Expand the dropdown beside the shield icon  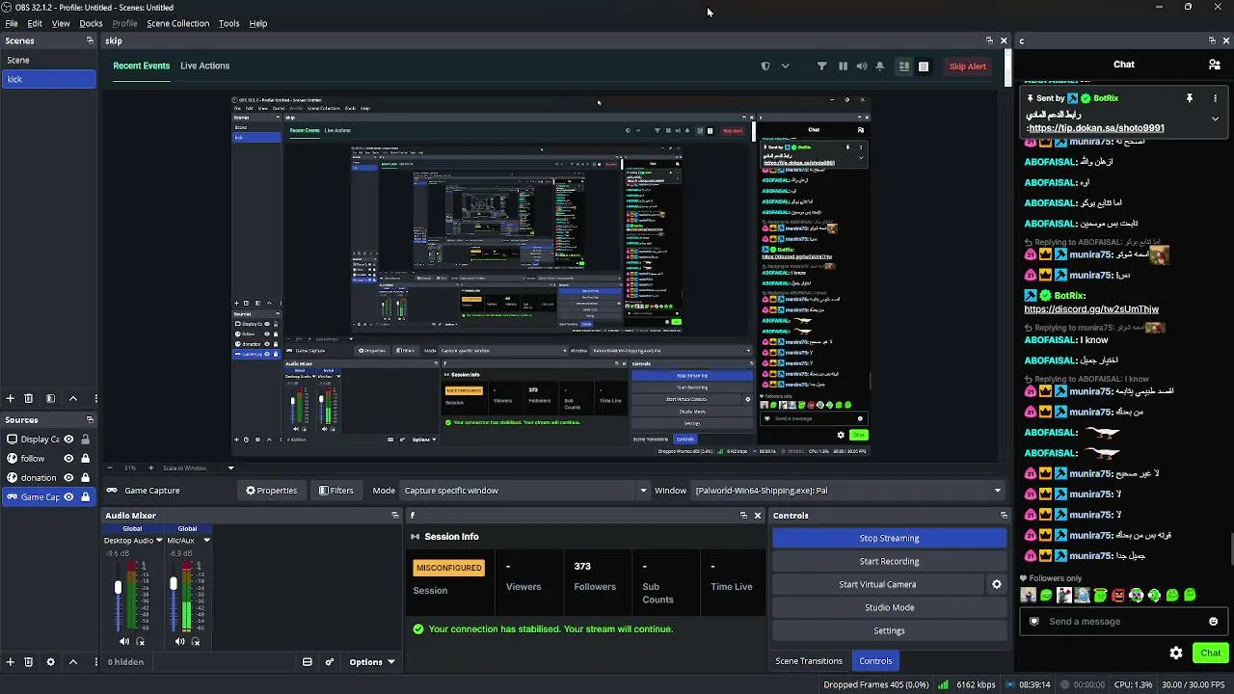(x=785, y=67)
